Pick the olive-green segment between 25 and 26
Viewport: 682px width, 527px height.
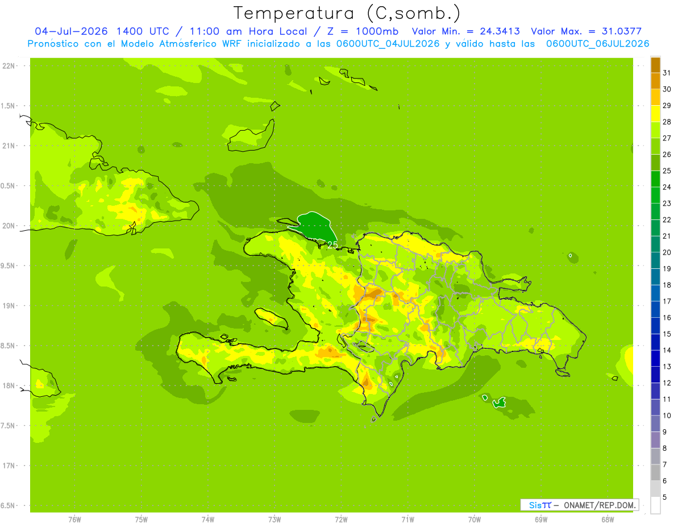(x=655, y=163)
